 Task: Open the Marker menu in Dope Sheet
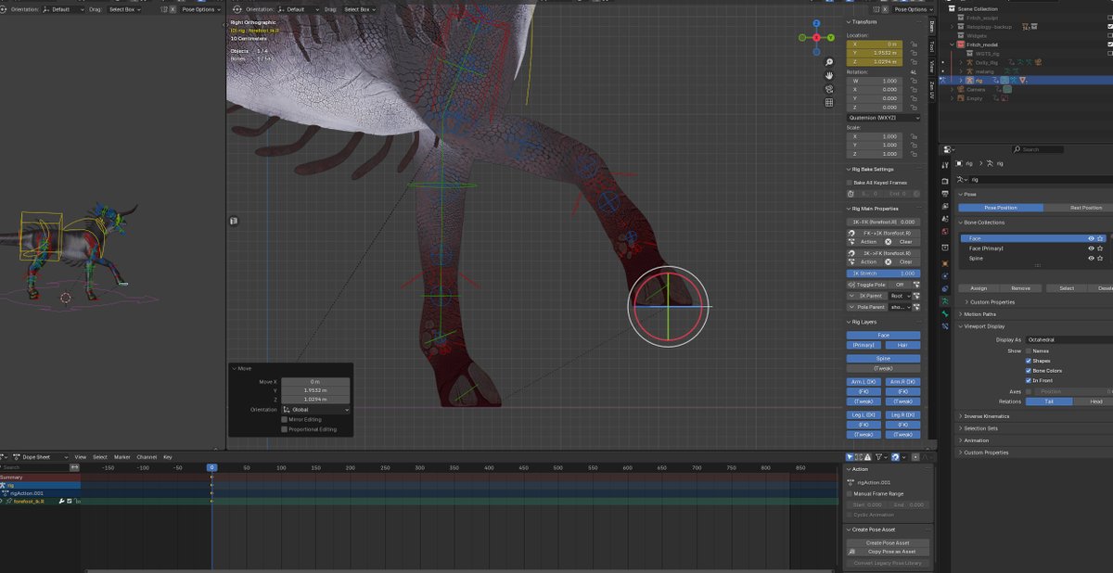123,457
